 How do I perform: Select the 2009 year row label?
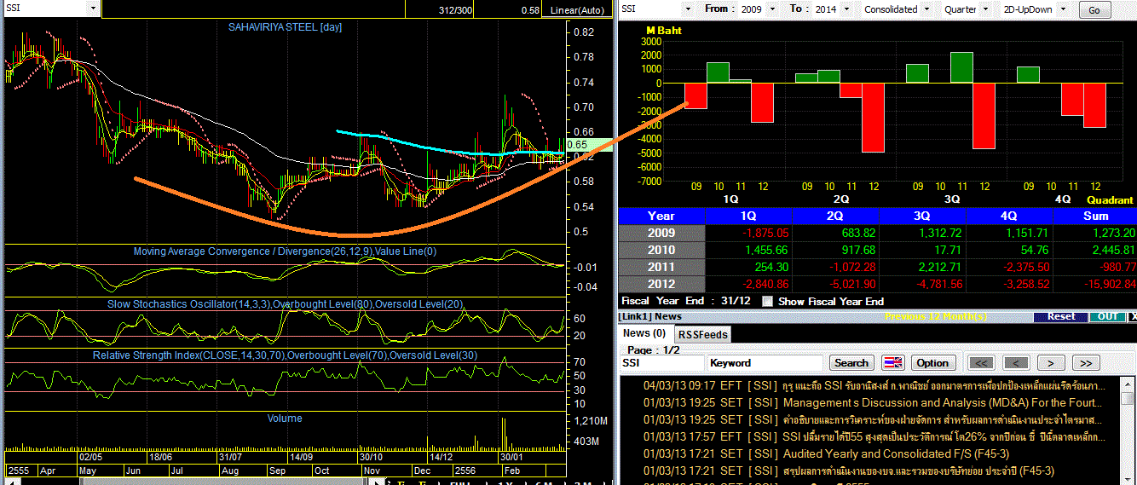[x=661, y=233]
